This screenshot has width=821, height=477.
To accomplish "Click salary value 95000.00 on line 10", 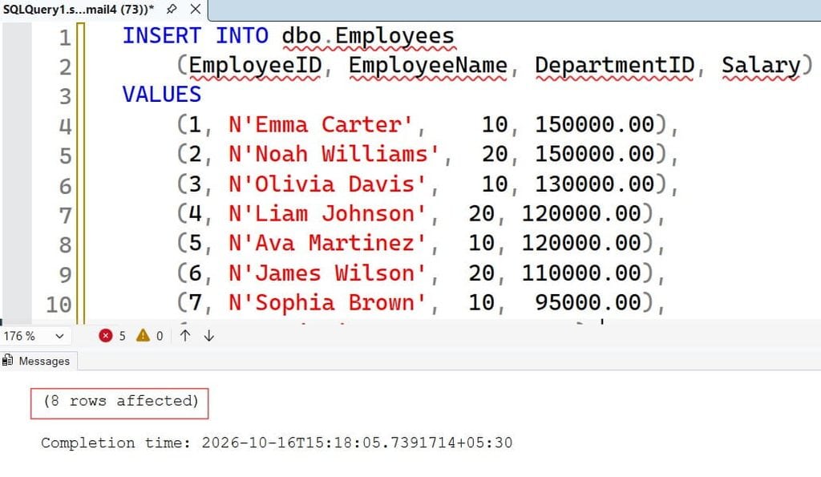I will pos(588,303).
